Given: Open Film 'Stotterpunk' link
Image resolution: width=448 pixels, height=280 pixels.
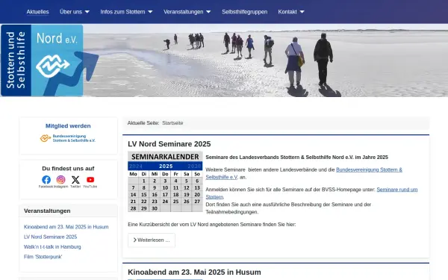Looking at the screenshot, I should tap(43, 257).
